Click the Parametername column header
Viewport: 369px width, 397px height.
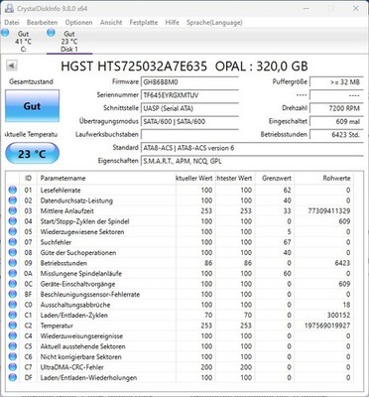106,178
